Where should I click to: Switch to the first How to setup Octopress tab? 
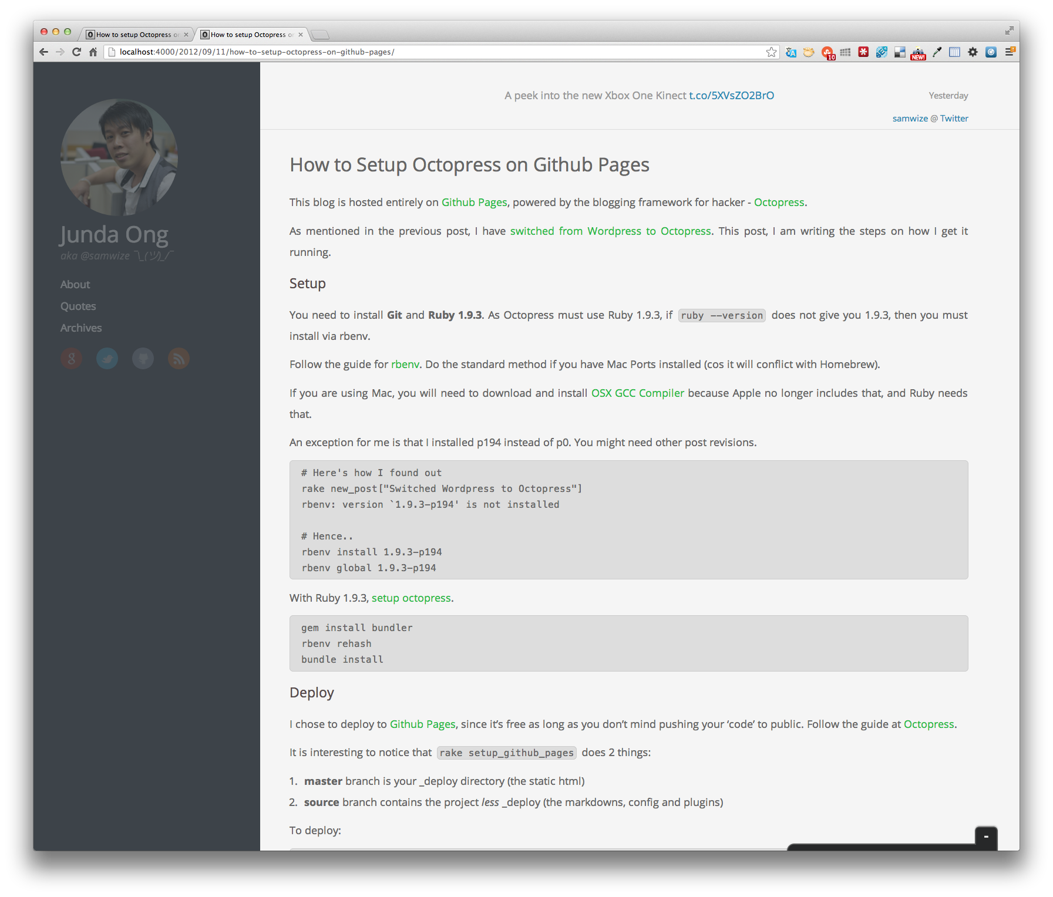(134, 35)
